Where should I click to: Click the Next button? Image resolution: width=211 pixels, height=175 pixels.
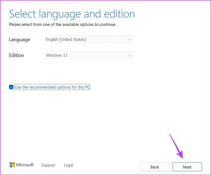[187, 167]
